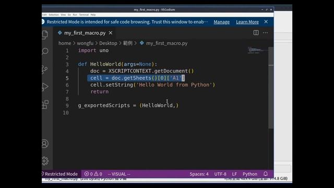Image resolution: width=334 pixels, height=188 pixels.
Task: Click the home breadcrumb segment
Action: pyautogui.click(x=65, y=43)
